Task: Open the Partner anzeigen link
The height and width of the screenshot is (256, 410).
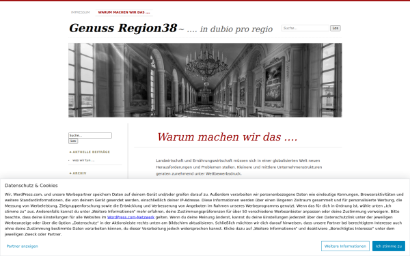Action: pos(23,246)
